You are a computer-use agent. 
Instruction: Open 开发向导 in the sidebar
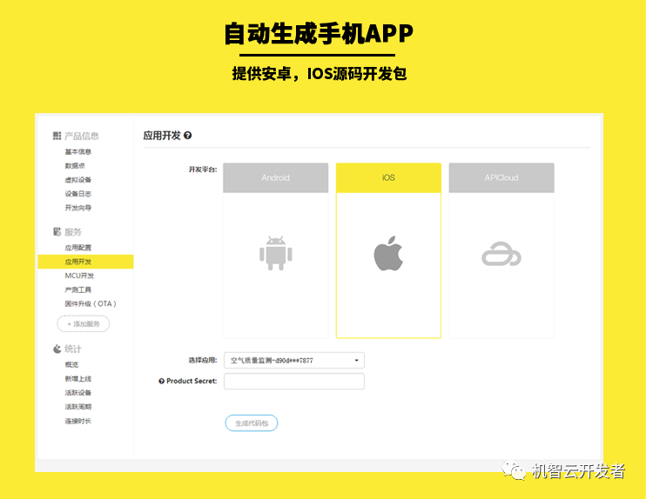tap(77, 208)
